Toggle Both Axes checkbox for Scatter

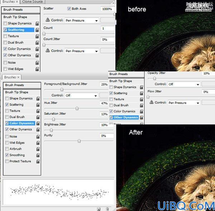point(69,9)
